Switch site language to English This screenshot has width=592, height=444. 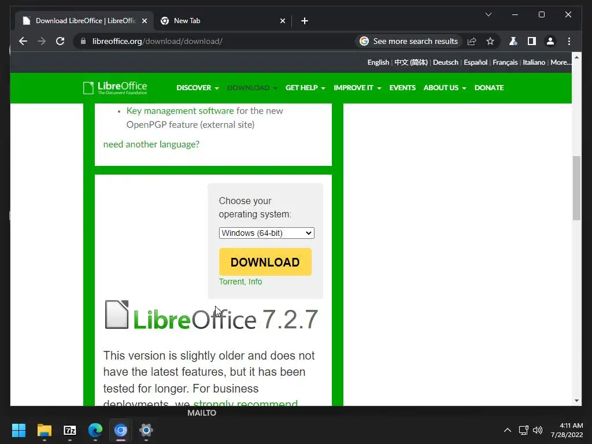click(378, 62)
